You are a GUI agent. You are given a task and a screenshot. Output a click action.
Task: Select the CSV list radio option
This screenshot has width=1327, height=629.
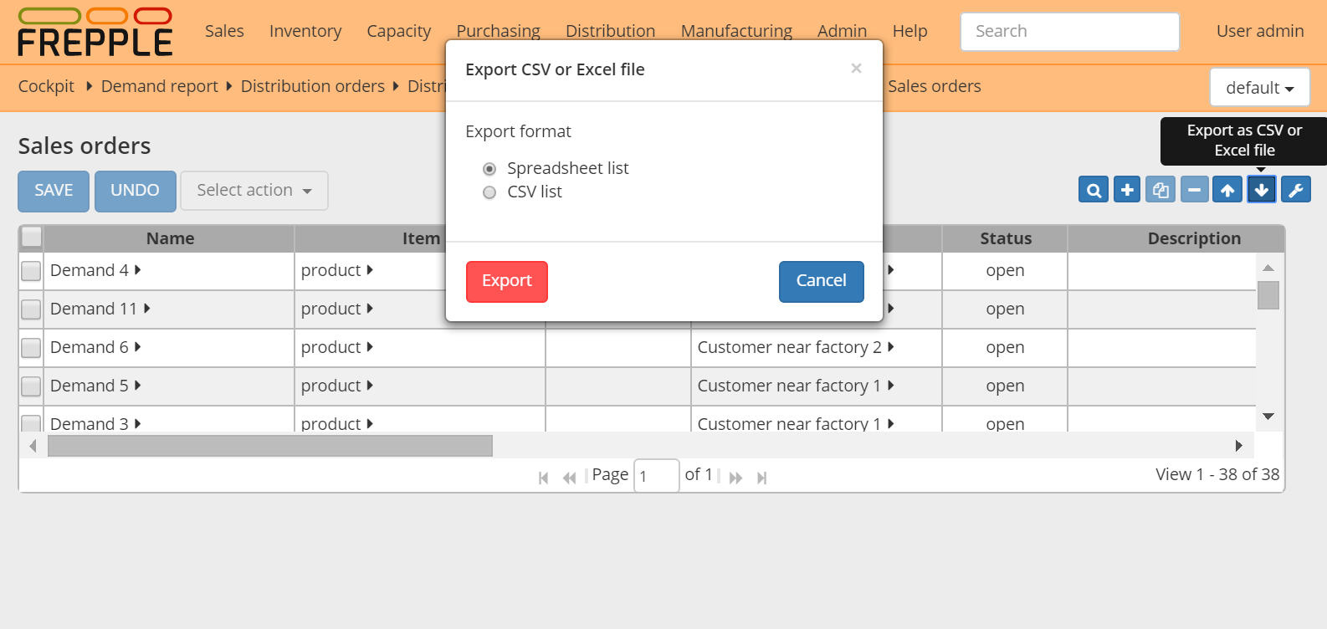click(489, 192)
